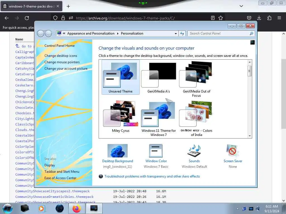Open CommunityShowcaseDramaticSkies.themepack in Firefox page
This screenshot has height=214, width=286.
[x=54, y=197]
